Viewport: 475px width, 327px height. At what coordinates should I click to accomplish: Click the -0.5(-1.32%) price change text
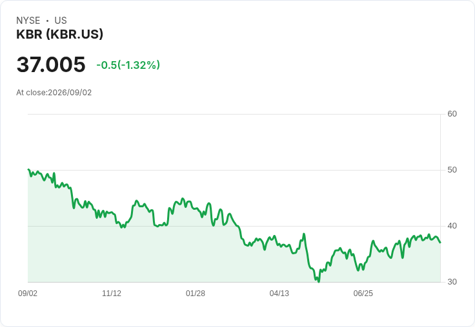tap(128, 65)
